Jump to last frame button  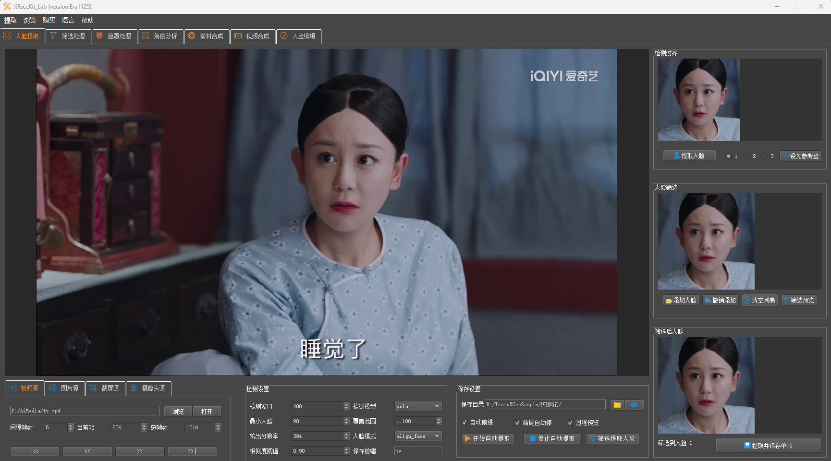[x=192, y=451]
